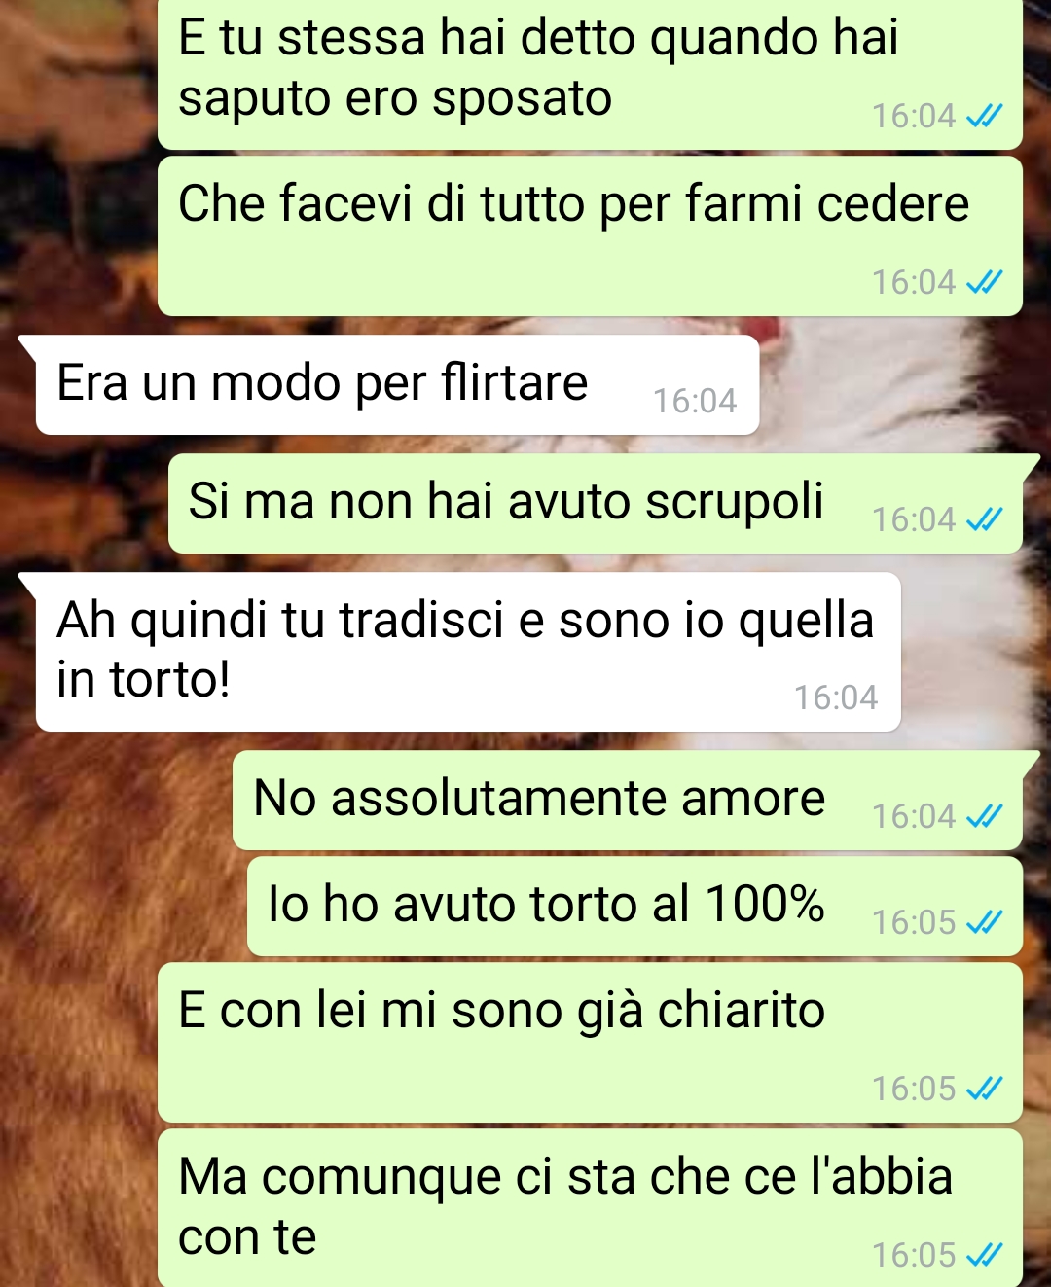Image resolution: width=1051 pixels, height=1287 pixels.
Task: Select the message "Ah quindi tu tradisci e sono io quella in torto!"
Action: click(468, 652)
